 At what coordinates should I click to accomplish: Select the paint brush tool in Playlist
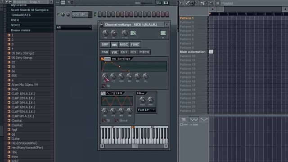(x=192, y=3)
